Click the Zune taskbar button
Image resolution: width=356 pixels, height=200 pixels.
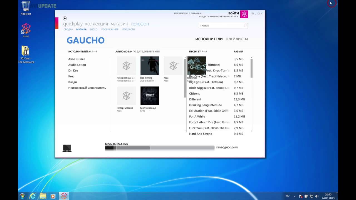[x=64, y=196]
